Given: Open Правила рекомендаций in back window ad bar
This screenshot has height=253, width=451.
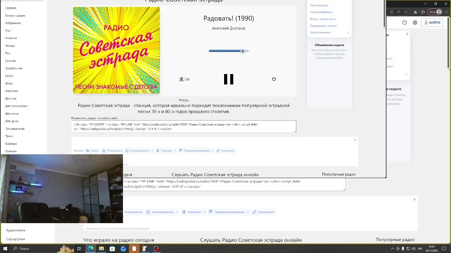Looking at the screenshot, I should tap(229, 212).
